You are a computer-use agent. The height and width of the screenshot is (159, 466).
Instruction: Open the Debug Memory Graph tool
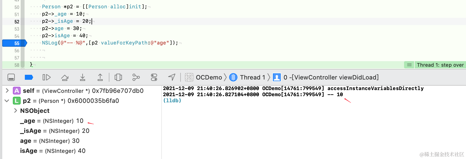pos(136,77)
